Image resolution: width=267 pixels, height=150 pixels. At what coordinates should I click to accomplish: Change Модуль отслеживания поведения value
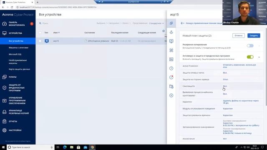point(228,109)
